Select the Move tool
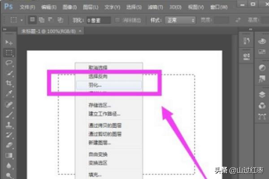The image size is (269, 179). [x=9, y=42]
